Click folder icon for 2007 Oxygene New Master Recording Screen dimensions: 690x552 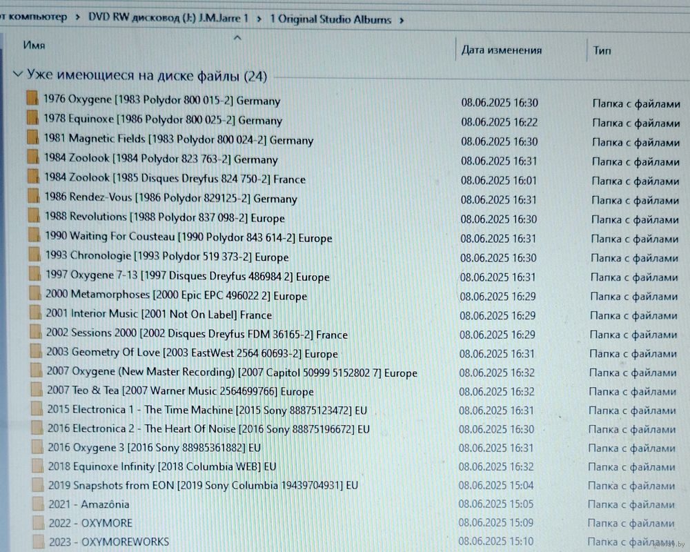pos(37,371)
